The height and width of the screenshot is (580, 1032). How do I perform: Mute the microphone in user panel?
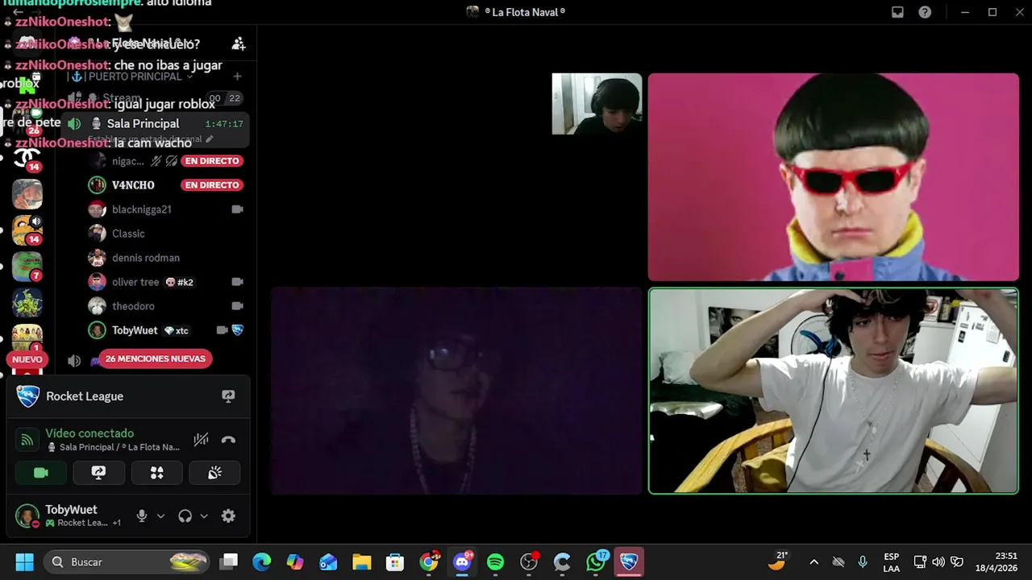click(142, 516)
